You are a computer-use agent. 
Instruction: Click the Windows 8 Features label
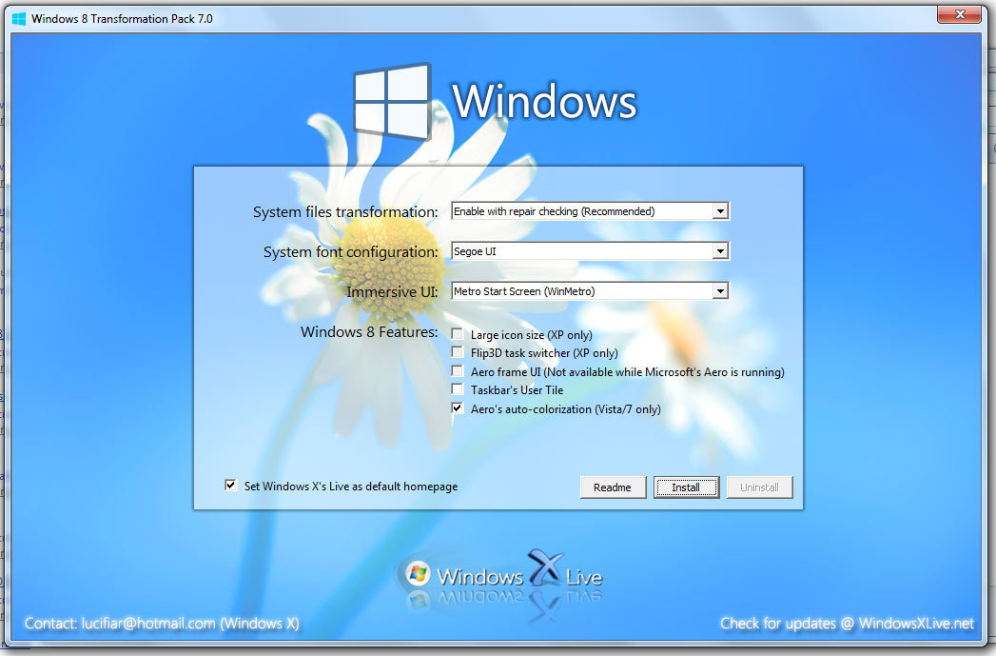point(369,332)
